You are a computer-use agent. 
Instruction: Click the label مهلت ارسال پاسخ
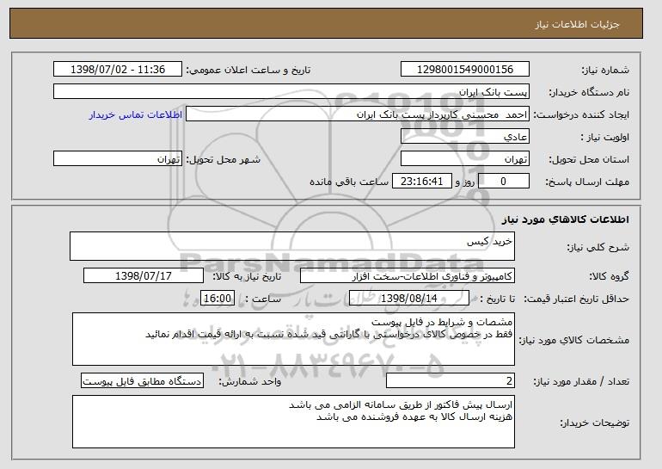click(x=587, y=182)
